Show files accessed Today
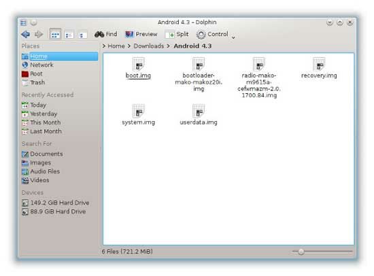The image size is (374, 276). pos(59,105)
